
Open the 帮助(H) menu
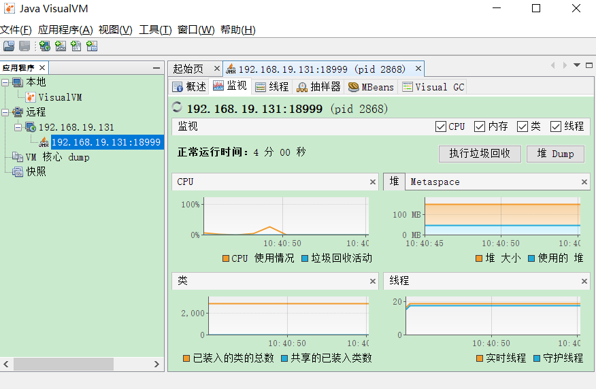pyautogui.click(x=238, y=30)
